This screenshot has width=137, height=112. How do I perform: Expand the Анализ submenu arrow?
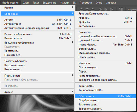[73, 91]
